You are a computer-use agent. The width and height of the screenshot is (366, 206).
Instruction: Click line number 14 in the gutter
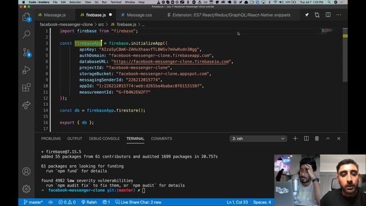pyautogui.click(x=46, y=110)
